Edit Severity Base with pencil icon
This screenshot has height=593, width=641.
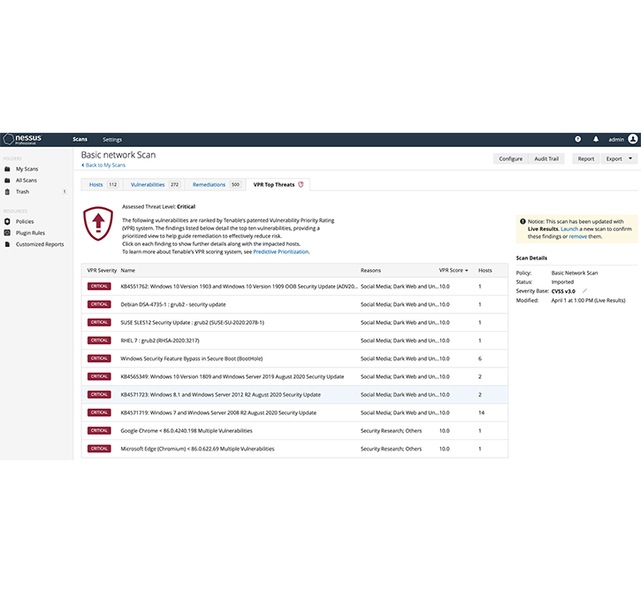tap(584, 291)
